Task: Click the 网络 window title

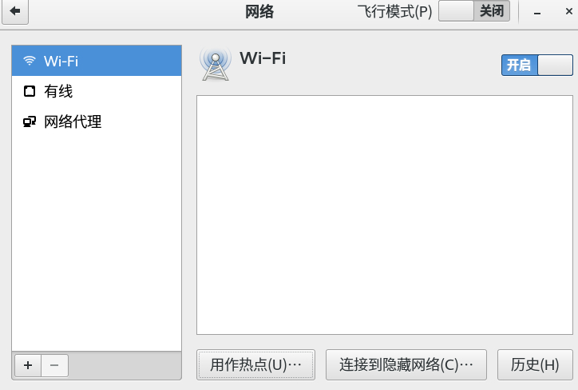Action: coord(259,12)
